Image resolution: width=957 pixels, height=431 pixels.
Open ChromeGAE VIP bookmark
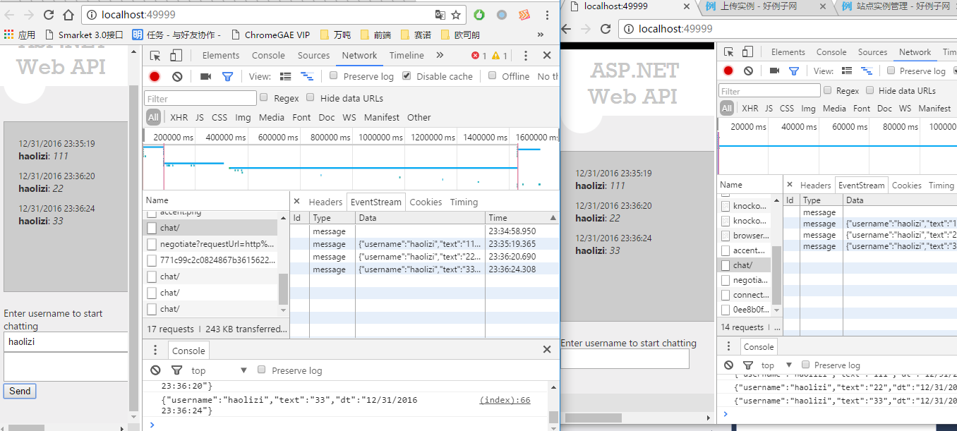270,35
